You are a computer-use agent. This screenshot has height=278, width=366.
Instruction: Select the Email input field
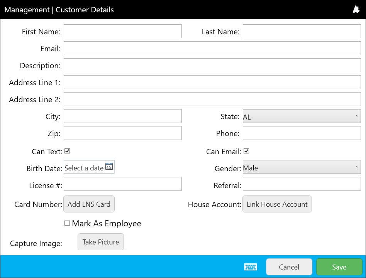tap(212, 49)
